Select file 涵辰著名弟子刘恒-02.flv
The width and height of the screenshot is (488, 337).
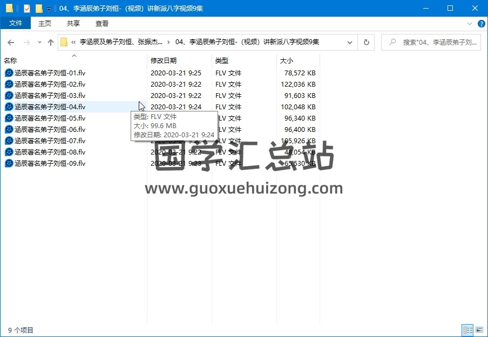(x=50, y=84)
